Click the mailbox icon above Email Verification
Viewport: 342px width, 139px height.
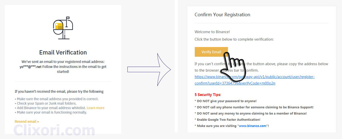tap(63, 28)
